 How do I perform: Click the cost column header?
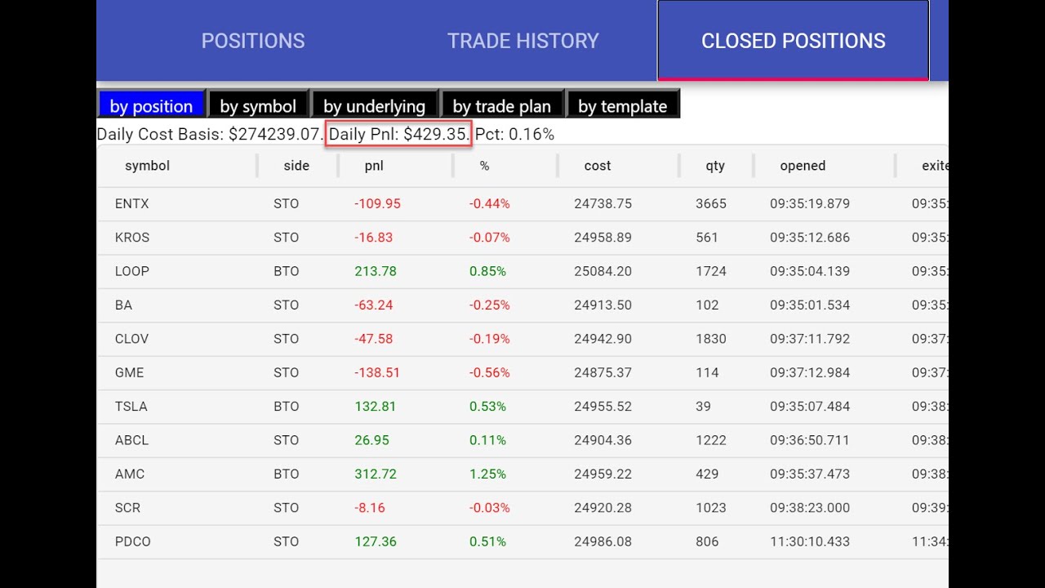coord(598,166)
